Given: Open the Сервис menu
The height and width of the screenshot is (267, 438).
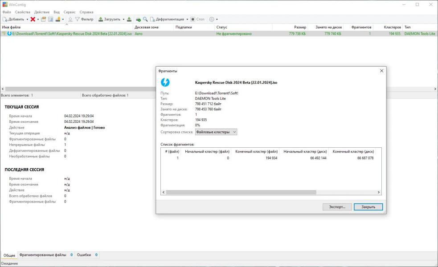Looking at the screenshot, I should [70, 12].
